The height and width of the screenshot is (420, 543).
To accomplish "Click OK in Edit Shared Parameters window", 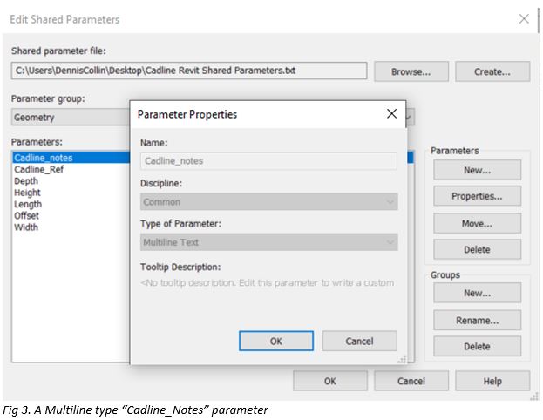I will 330,381.
